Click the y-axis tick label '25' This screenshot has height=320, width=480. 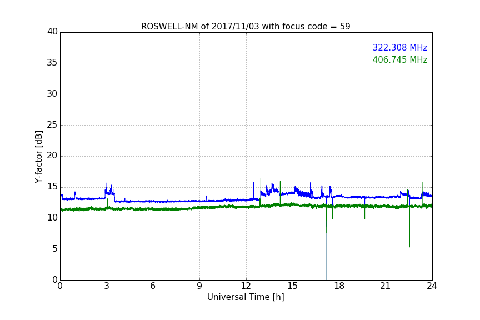pyautogui.click(x=52, y=124)
